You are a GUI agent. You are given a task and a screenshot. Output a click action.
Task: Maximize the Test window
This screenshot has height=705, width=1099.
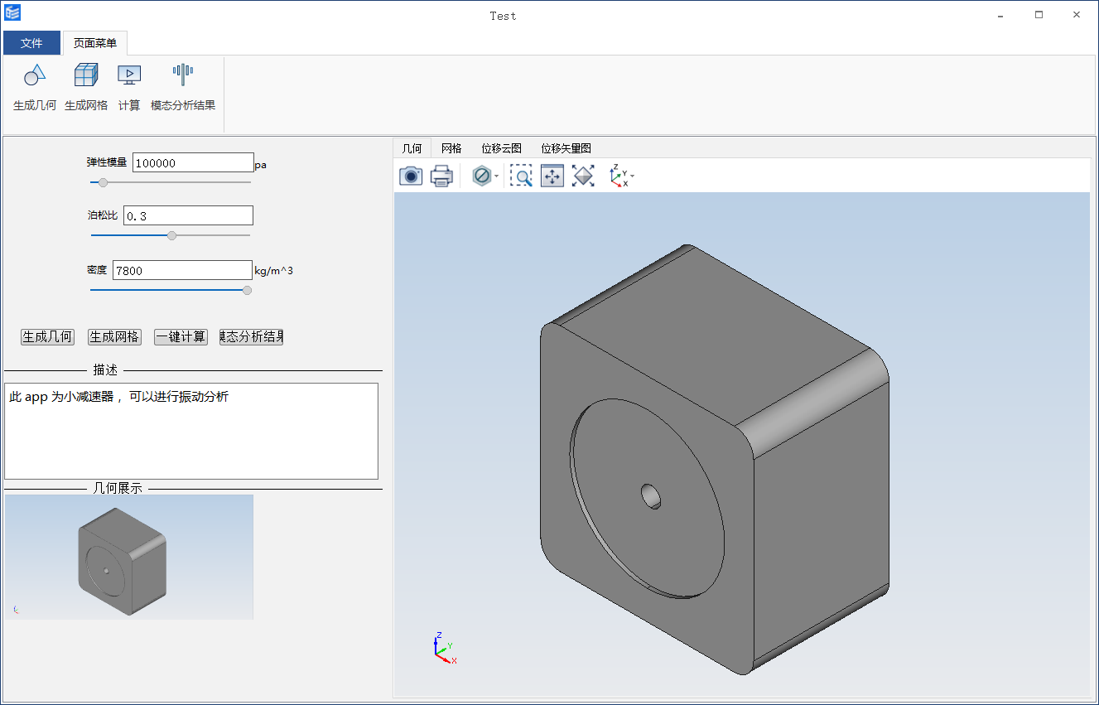point(1039,15)
